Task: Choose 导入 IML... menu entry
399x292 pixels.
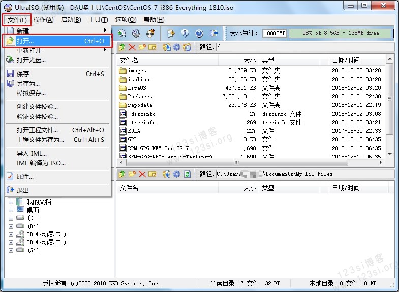Action: 58,154
